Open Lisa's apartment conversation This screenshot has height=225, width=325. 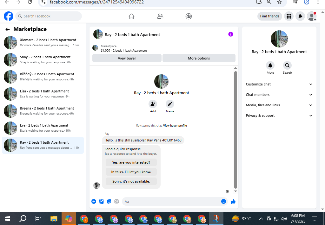(x=43, y=94)
